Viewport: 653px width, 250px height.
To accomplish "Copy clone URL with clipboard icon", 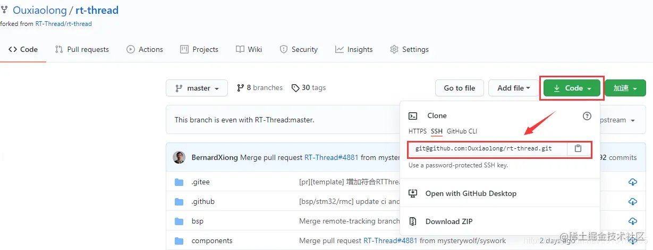I will point(578,149).
